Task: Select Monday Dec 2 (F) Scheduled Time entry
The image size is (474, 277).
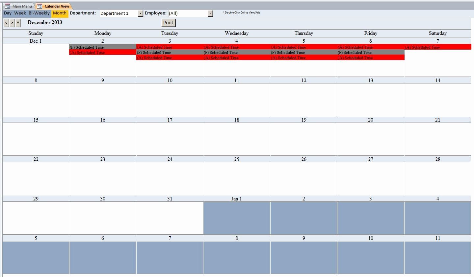Action: coord(102,47)
